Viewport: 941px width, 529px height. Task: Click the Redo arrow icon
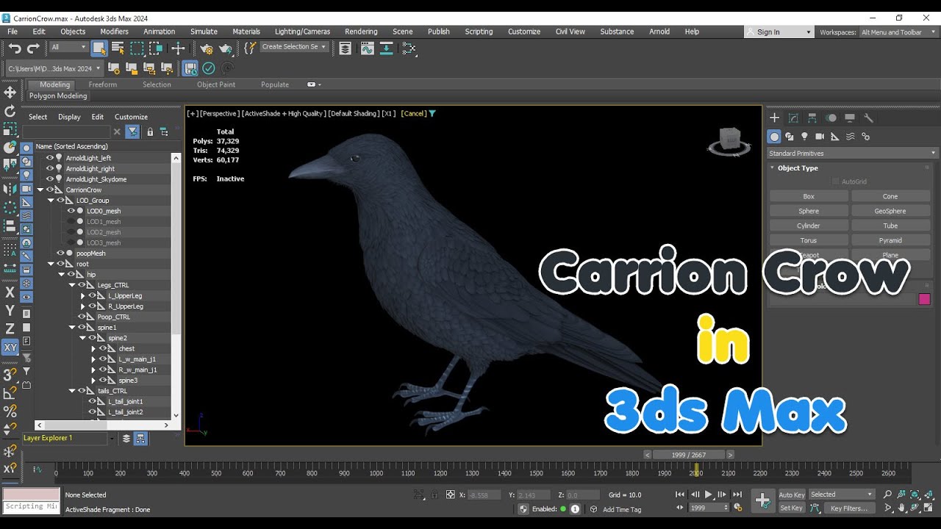click(x=33, y=48)
